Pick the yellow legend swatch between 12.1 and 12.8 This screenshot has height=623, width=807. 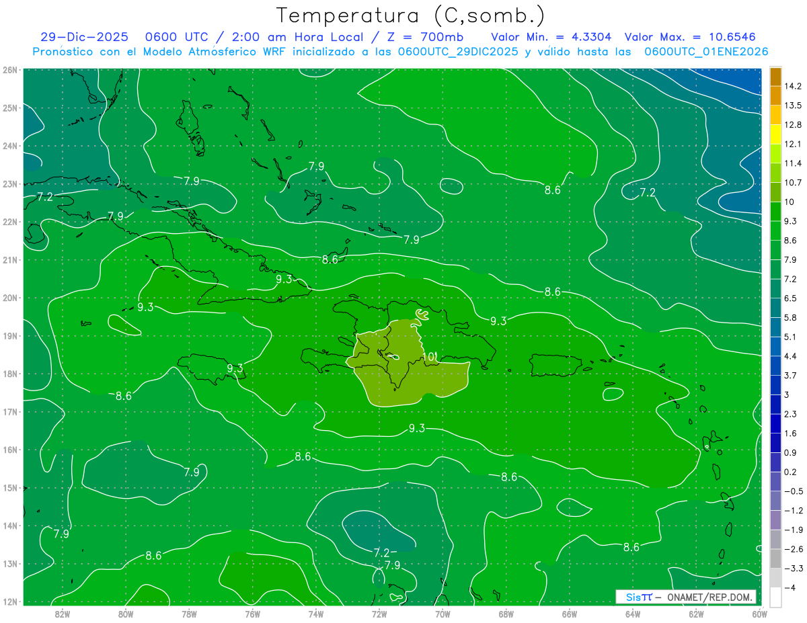pos(775,134)
